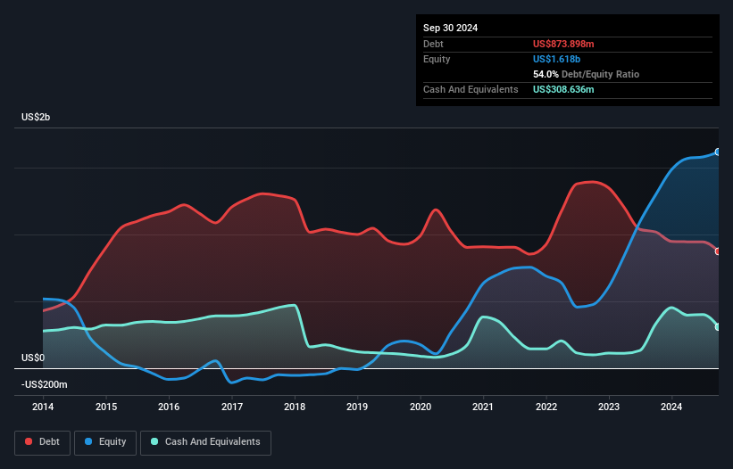Screen dimensions: 733x469
Task: Click the Debt value US$873.898m in tooltip
Action: [563, 44]
